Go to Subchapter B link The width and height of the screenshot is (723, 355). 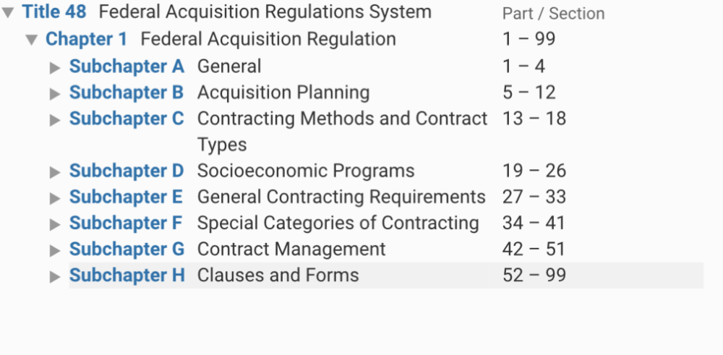coord(127,93)
